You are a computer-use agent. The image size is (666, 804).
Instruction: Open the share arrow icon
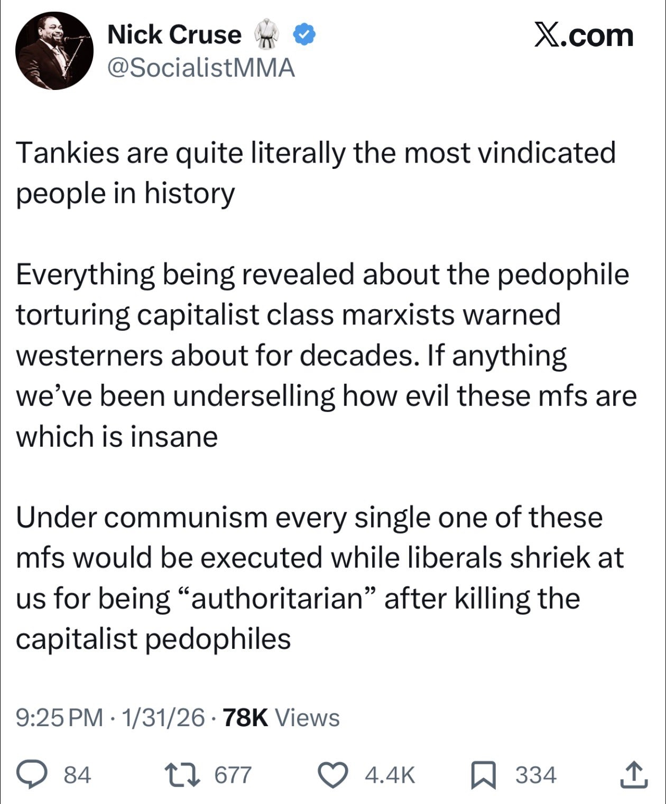[634, 775]
